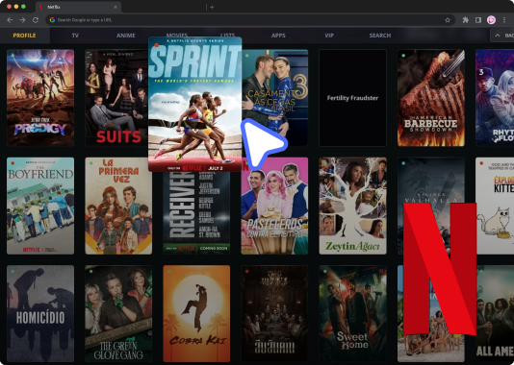Go back using browser back arrow
514x365 pixels.
click(10, 20)
